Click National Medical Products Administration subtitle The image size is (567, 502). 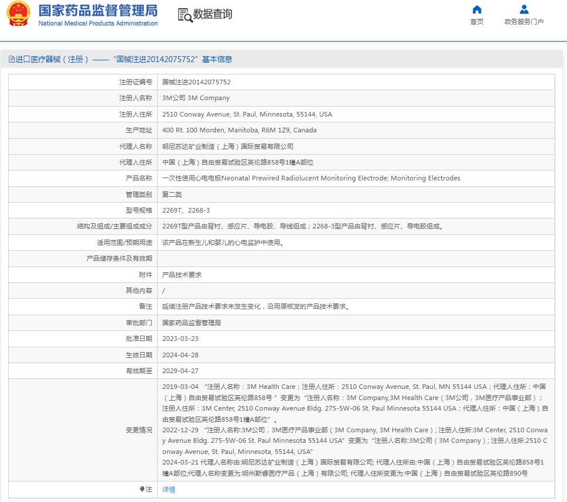[98, 23]
